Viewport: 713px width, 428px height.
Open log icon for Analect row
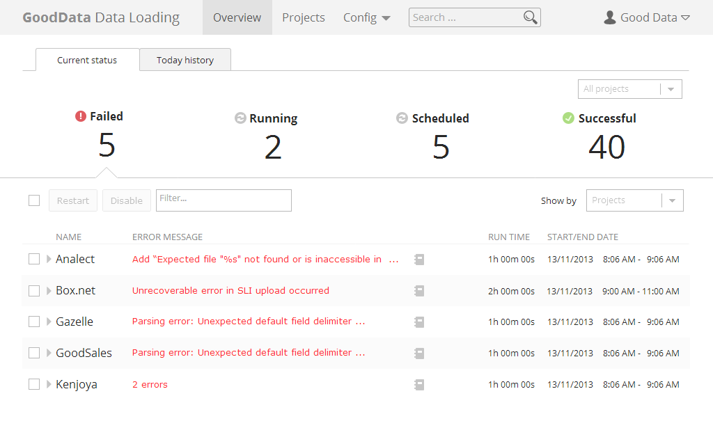click(x=419, y=260)
